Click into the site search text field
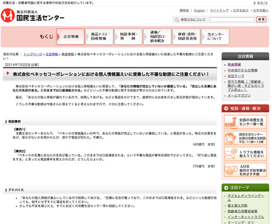Screen dimensions: 272x224 [232, 19]
